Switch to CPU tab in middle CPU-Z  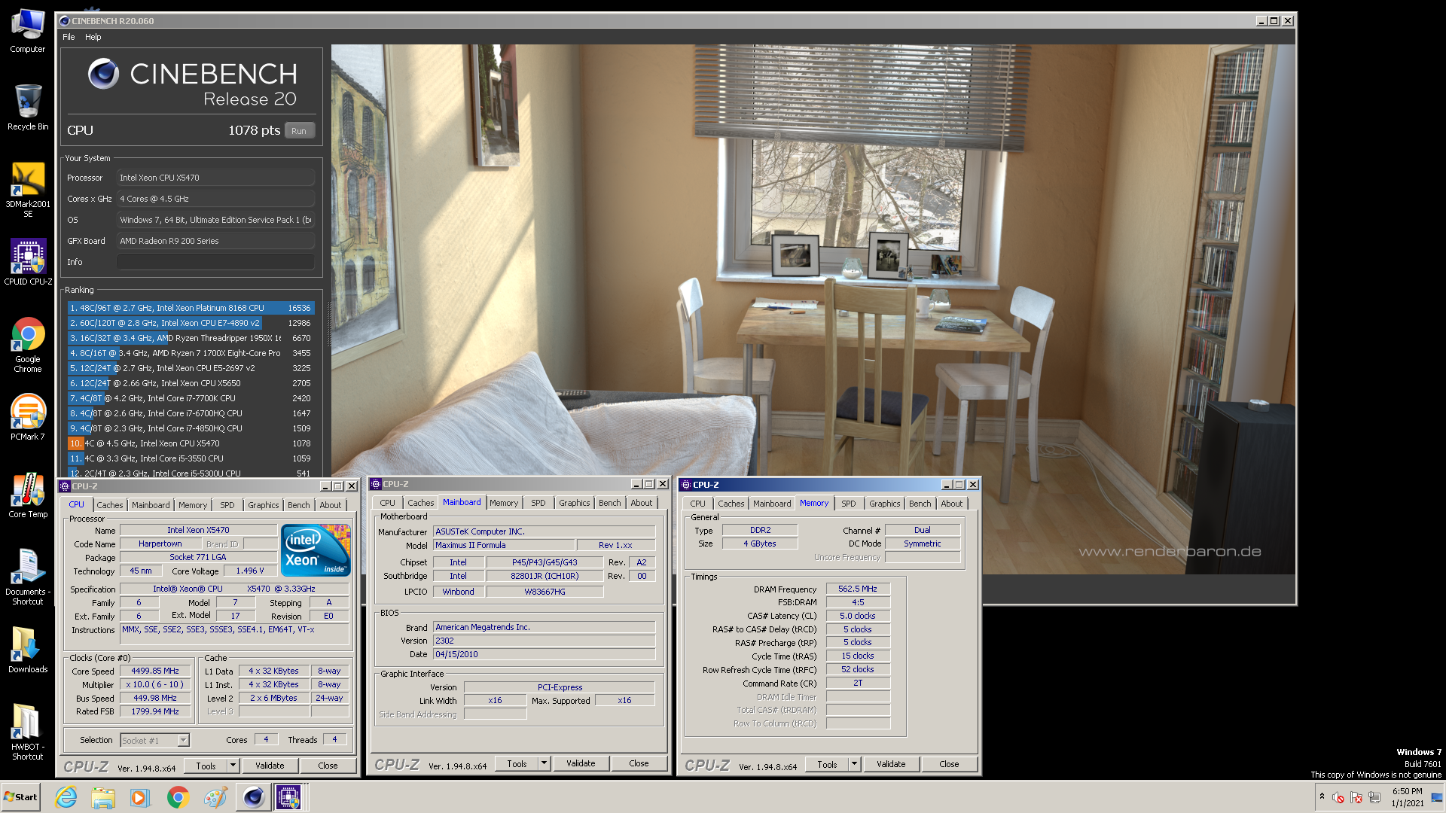tap(388, 503)
